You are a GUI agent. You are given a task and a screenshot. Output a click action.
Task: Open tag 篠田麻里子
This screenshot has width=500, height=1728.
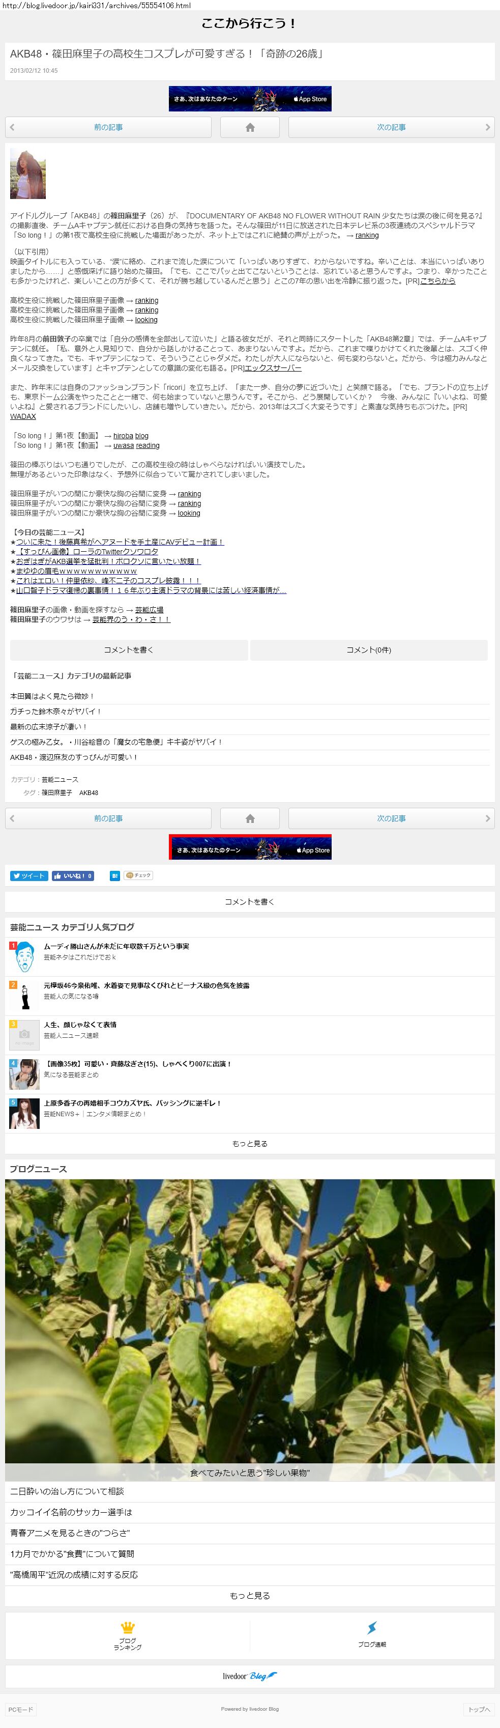[56, 793]
